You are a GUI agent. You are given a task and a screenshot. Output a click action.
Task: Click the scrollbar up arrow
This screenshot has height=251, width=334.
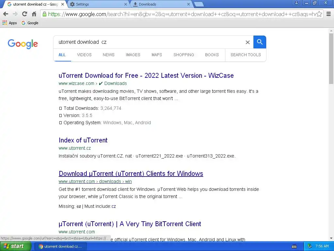coord(331,31)
